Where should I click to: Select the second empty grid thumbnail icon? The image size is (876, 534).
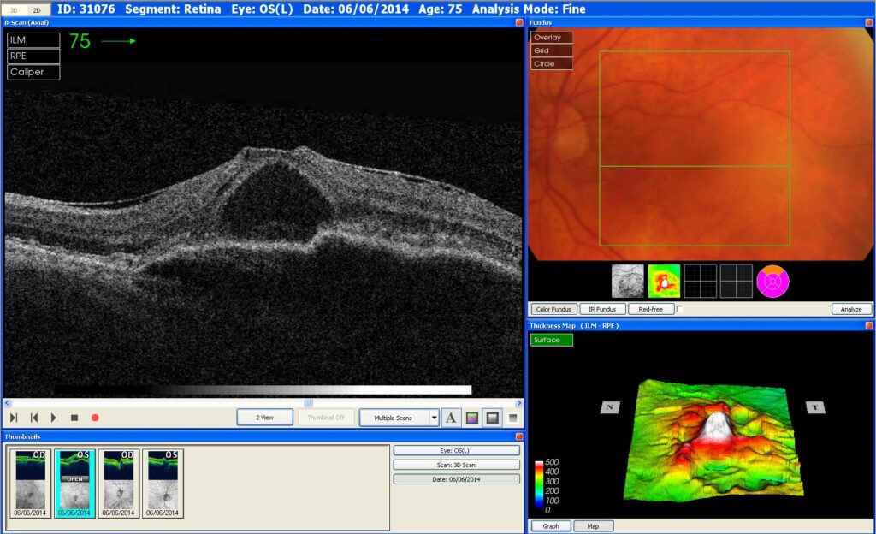click(737, 281)
